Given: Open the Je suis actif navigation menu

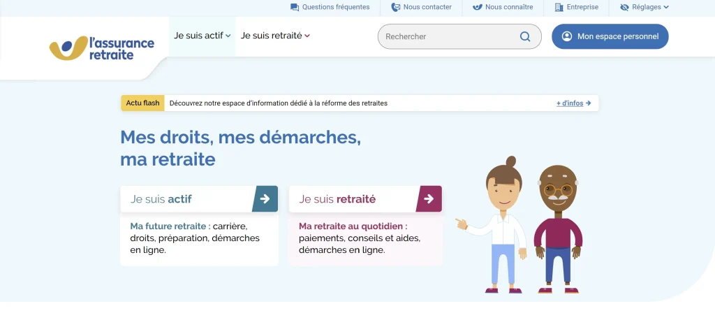Looking at the screenshot, I should point(202,36).
